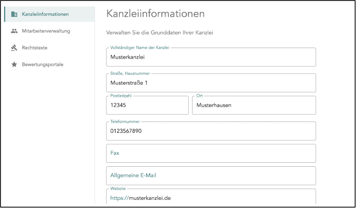Select the Telefonnummer input field
Screen dimensions: 356x208
(x=211, y=131)
